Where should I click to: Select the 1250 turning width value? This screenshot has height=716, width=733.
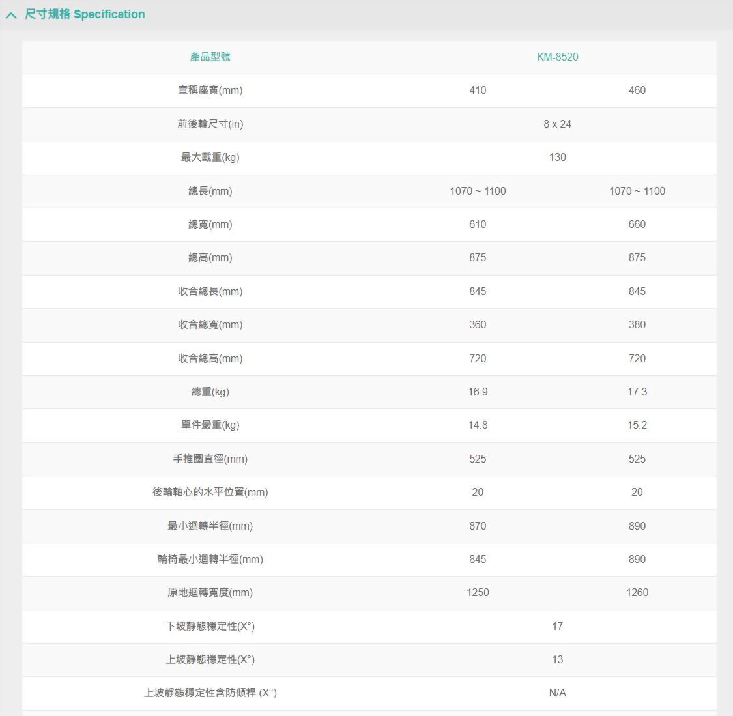click(478, 592)
